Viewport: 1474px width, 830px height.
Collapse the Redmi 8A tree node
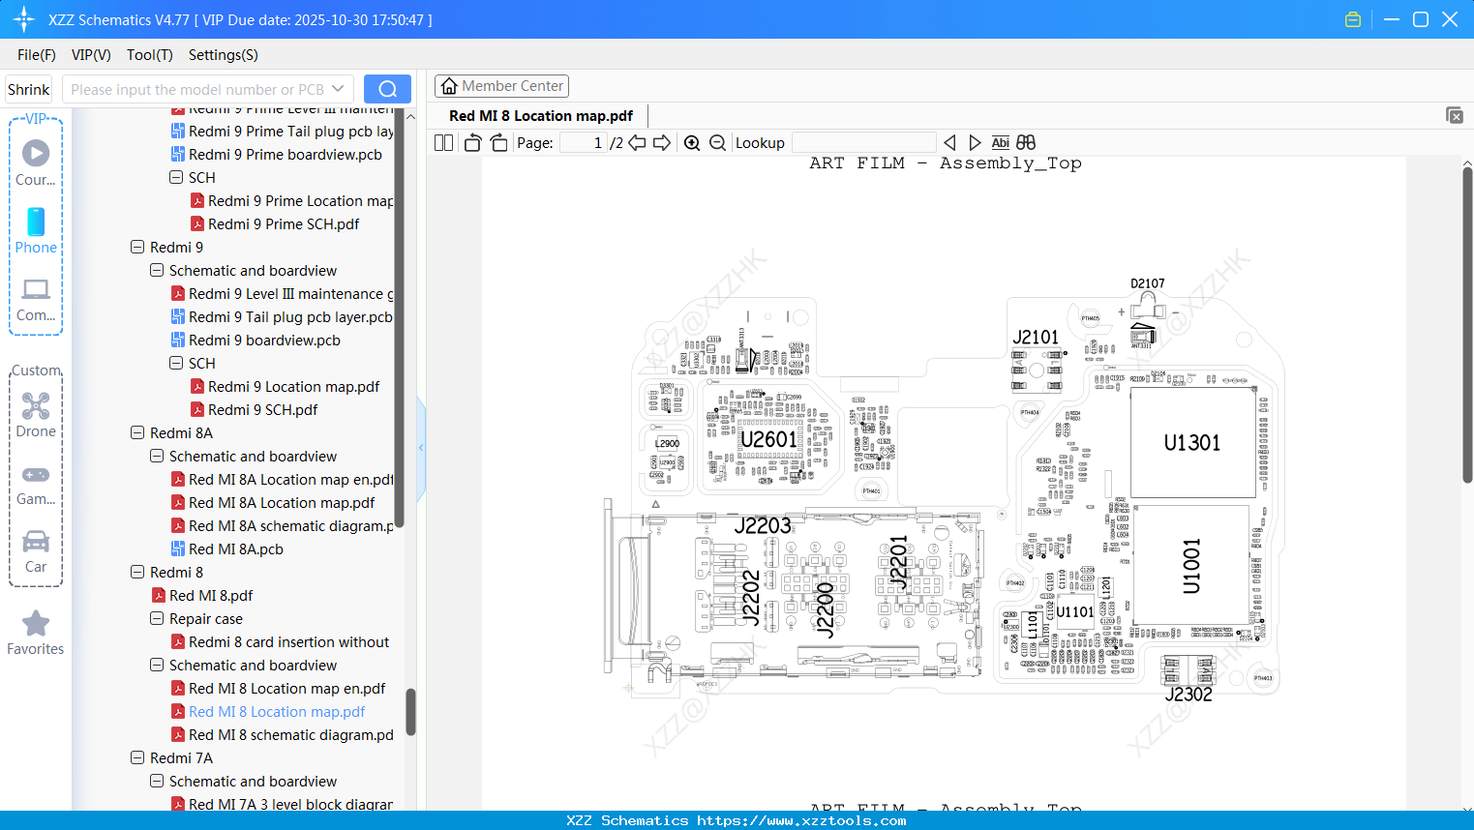click(x=136, y=432)
